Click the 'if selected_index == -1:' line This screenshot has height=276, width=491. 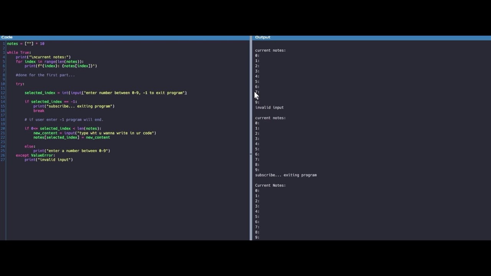51,102
